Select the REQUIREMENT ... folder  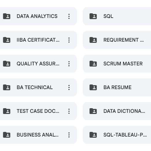point(117,40)
